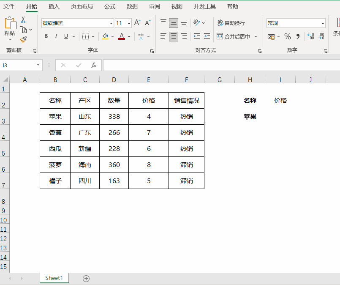This screenshot has height=285, width=340.
Task: Click the 自动换行 wrap text button
Action: coord(231,23)
